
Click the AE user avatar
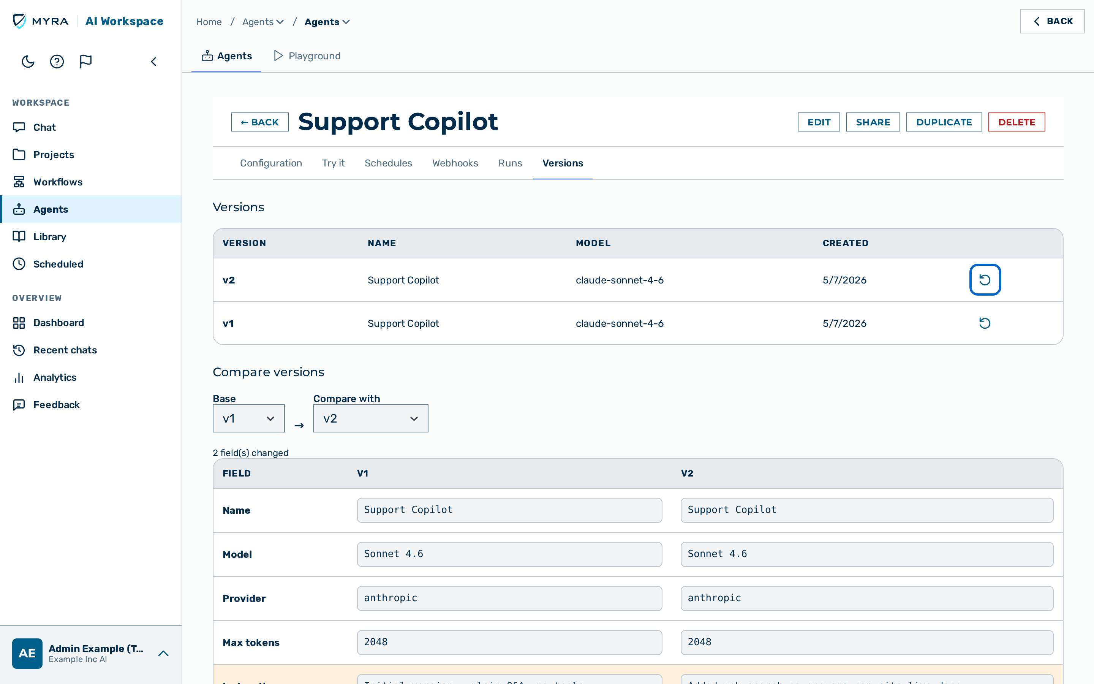(x=27, y=653)
